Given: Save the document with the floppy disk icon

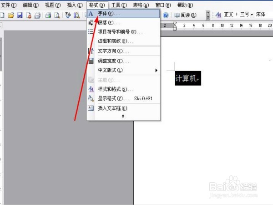Looking at the screenshot, I should 20,15.
